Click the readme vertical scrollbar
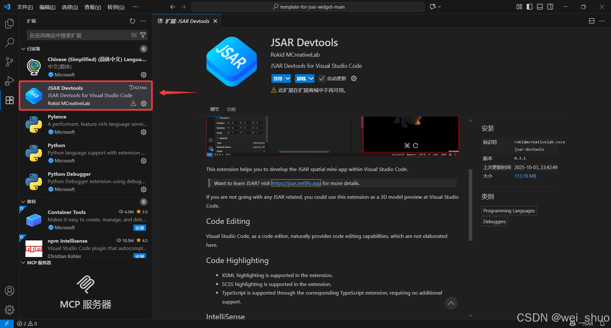This screenshot has height=328, width=611. pos(470,205)
